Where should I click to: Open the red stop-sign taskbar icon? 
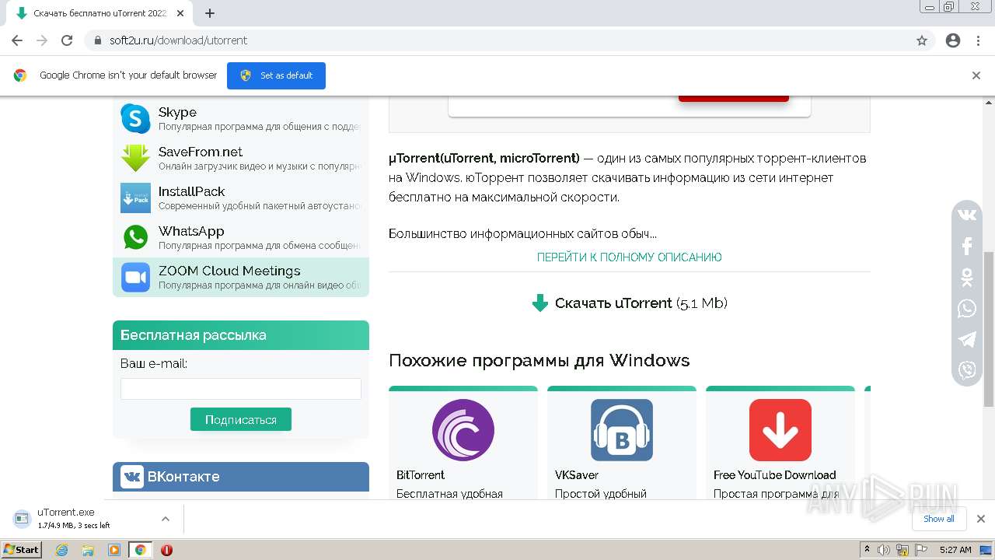pos(166,550)
